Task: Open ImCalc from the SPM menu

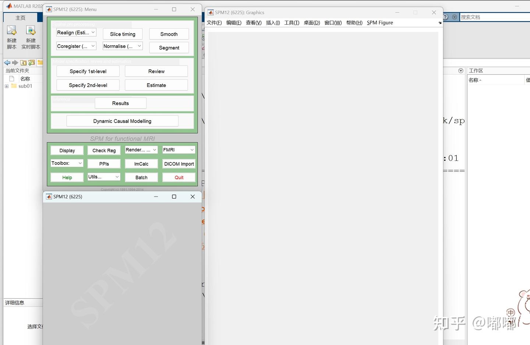Action: tap(141, 164)
